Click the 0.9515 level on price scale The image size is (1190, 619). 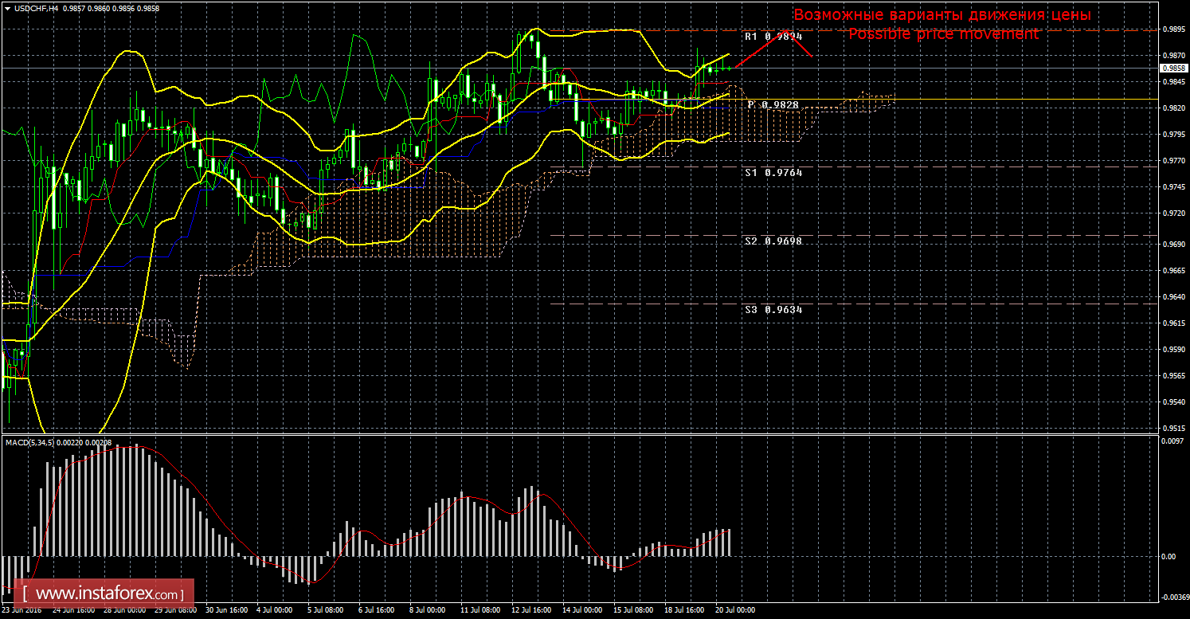[x=1172, y=428]
